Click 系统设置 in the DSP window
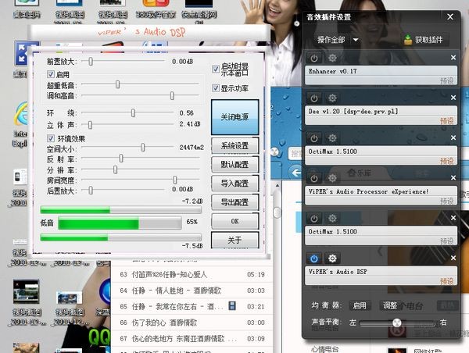Image resolution: width=469 pixels, height=353 pixels. tap(234, 146)
